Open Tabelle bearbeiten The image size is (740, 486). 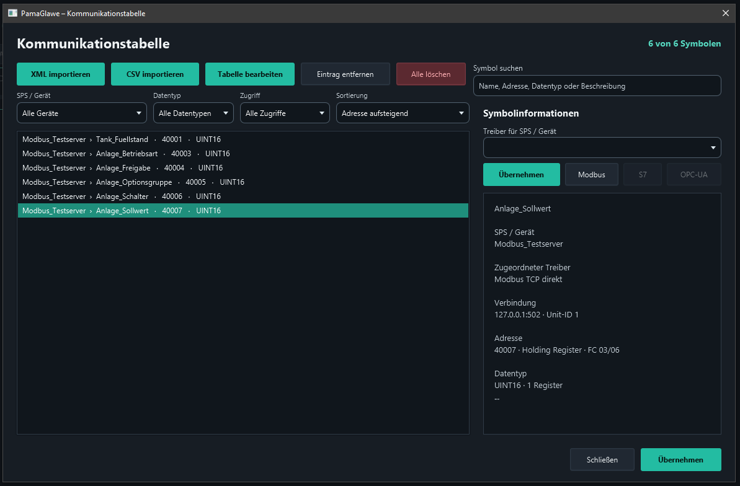click(249, 74)
